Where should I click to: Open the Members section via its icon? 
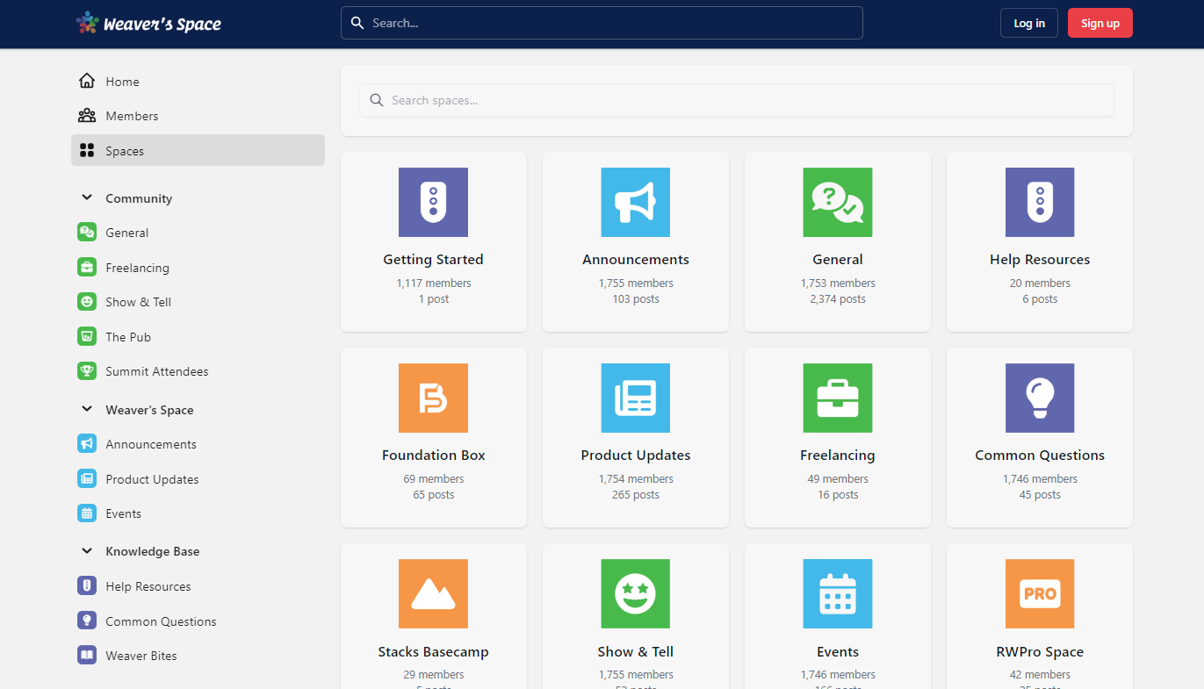tap(87, 115)
